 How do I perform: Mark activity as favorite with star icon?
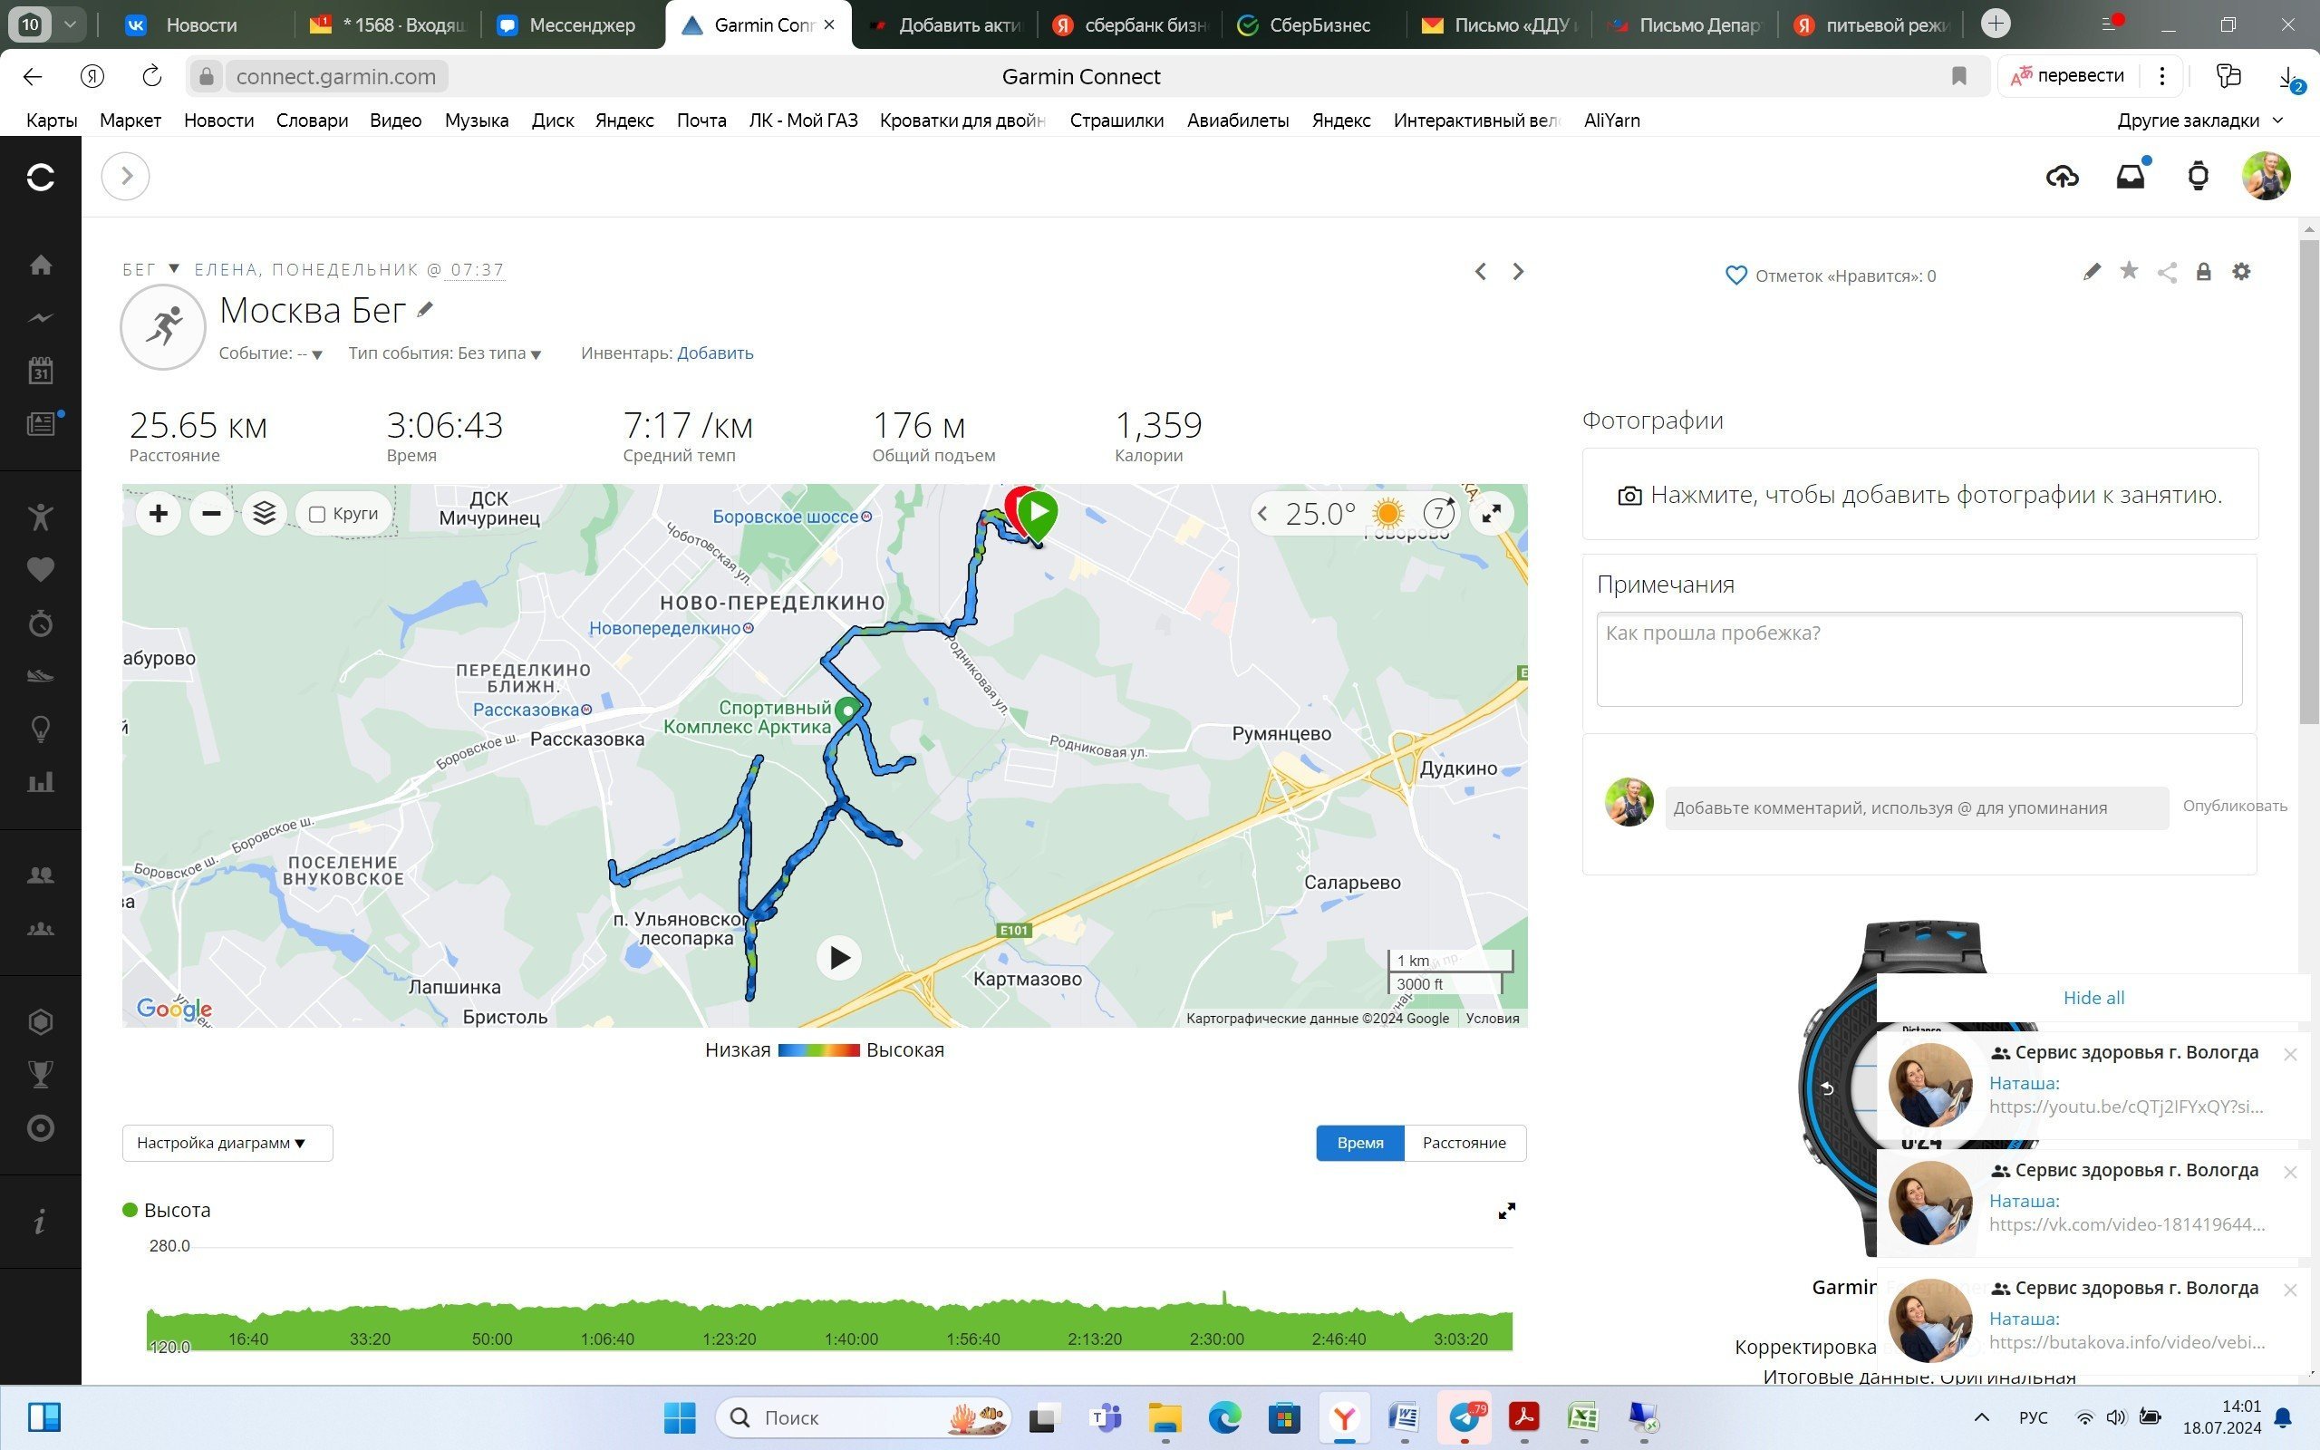[x=2129, y=271]
